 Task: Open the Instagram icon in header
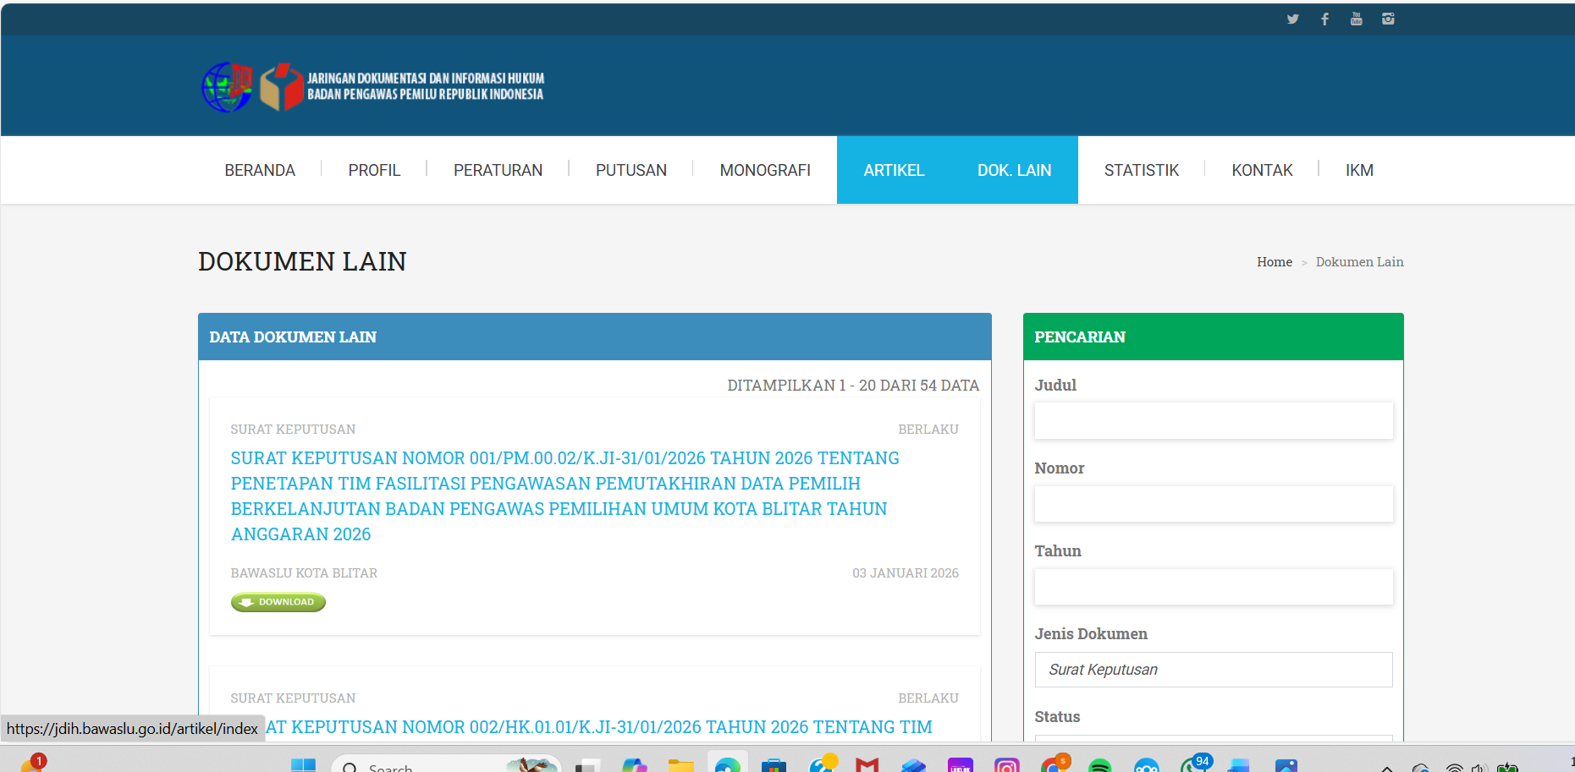tap(1388, 19)
